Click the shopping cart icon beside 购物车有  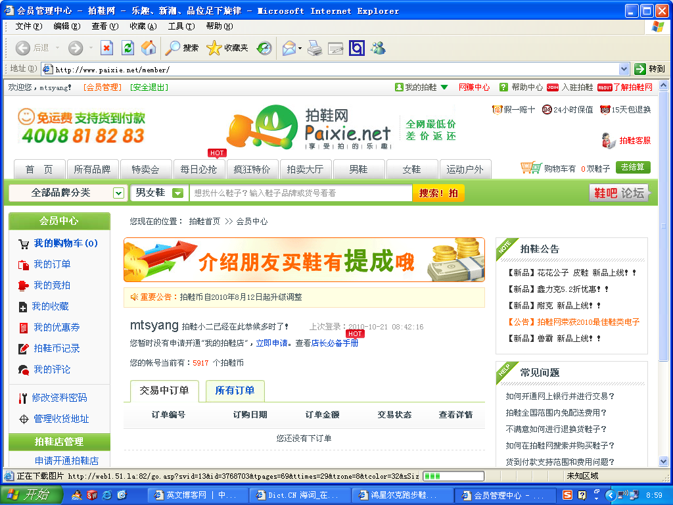(x=531, y=168)
